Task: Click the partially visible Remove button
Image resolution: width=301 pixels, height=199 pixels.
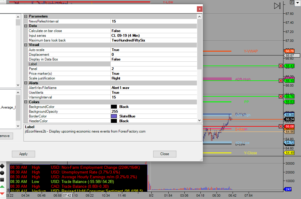Action: tap(6, 136)
